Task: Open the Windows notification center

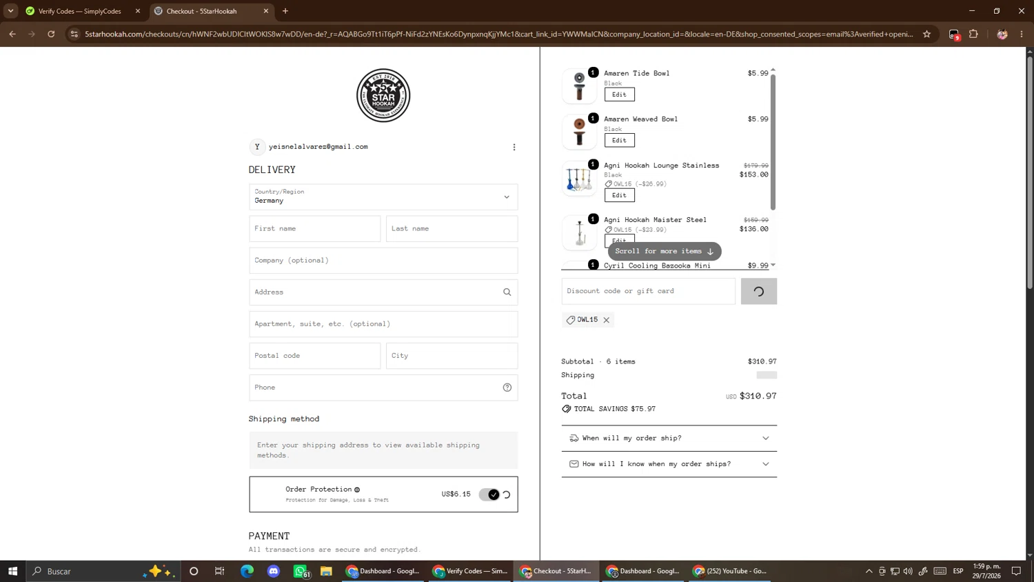Action: tap(1016, 571)
